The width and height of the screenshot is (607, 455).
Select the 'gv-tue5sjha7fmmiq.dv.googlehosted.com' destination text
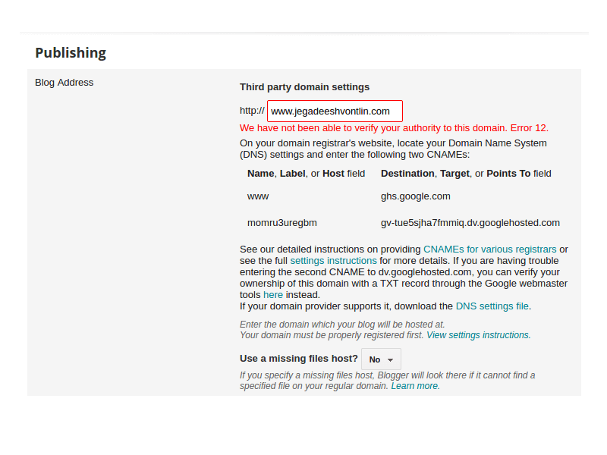470,223
